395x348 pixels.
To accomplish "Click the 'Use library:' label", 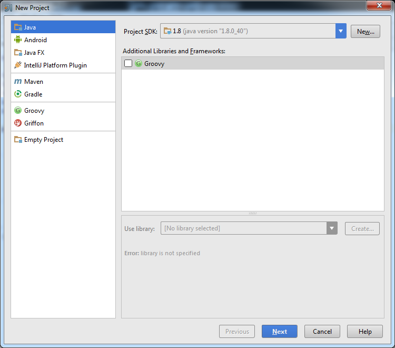I will pyautogui.click(x=140, y=229).
